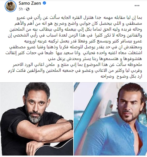Open the photo of the man in a blue shirt

tap(110, 119)
